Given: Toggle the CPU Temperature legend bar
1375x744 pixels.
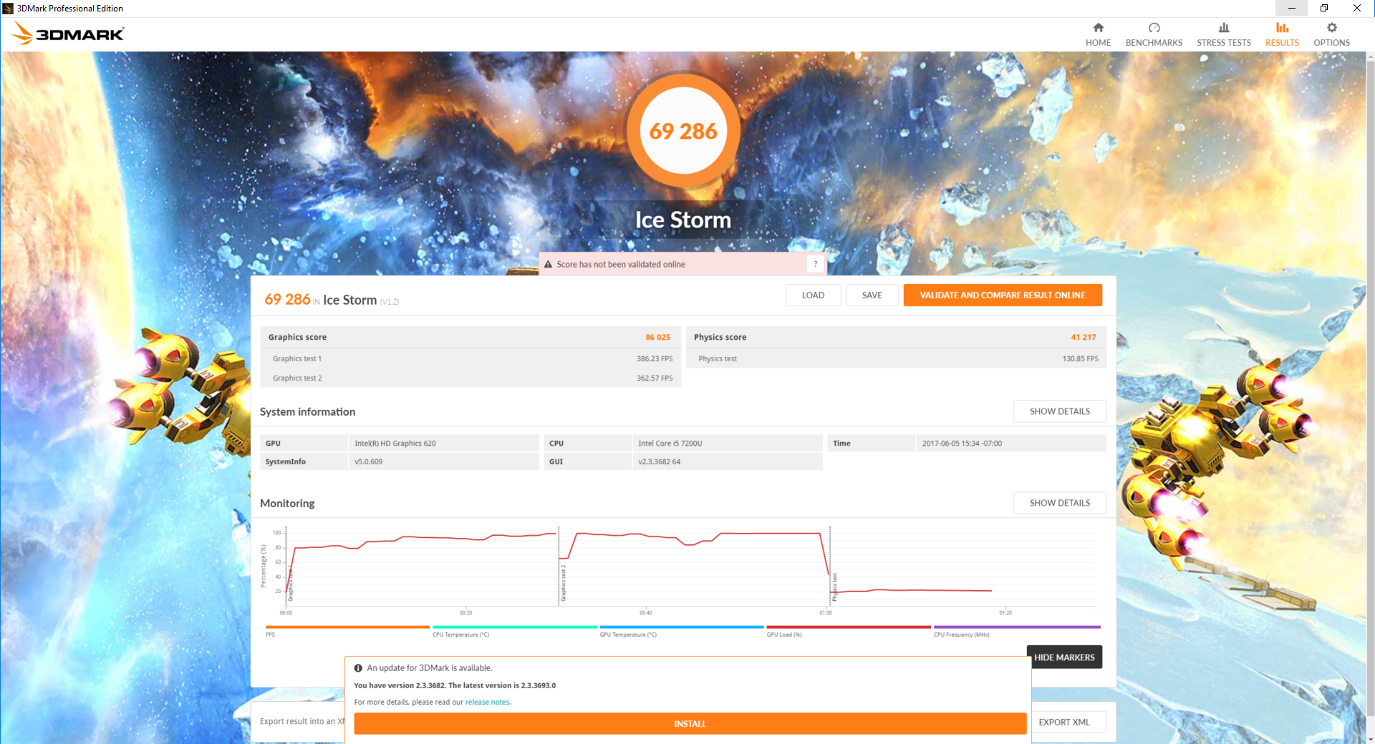Looking at the screenshot, I should click(514, 627).
